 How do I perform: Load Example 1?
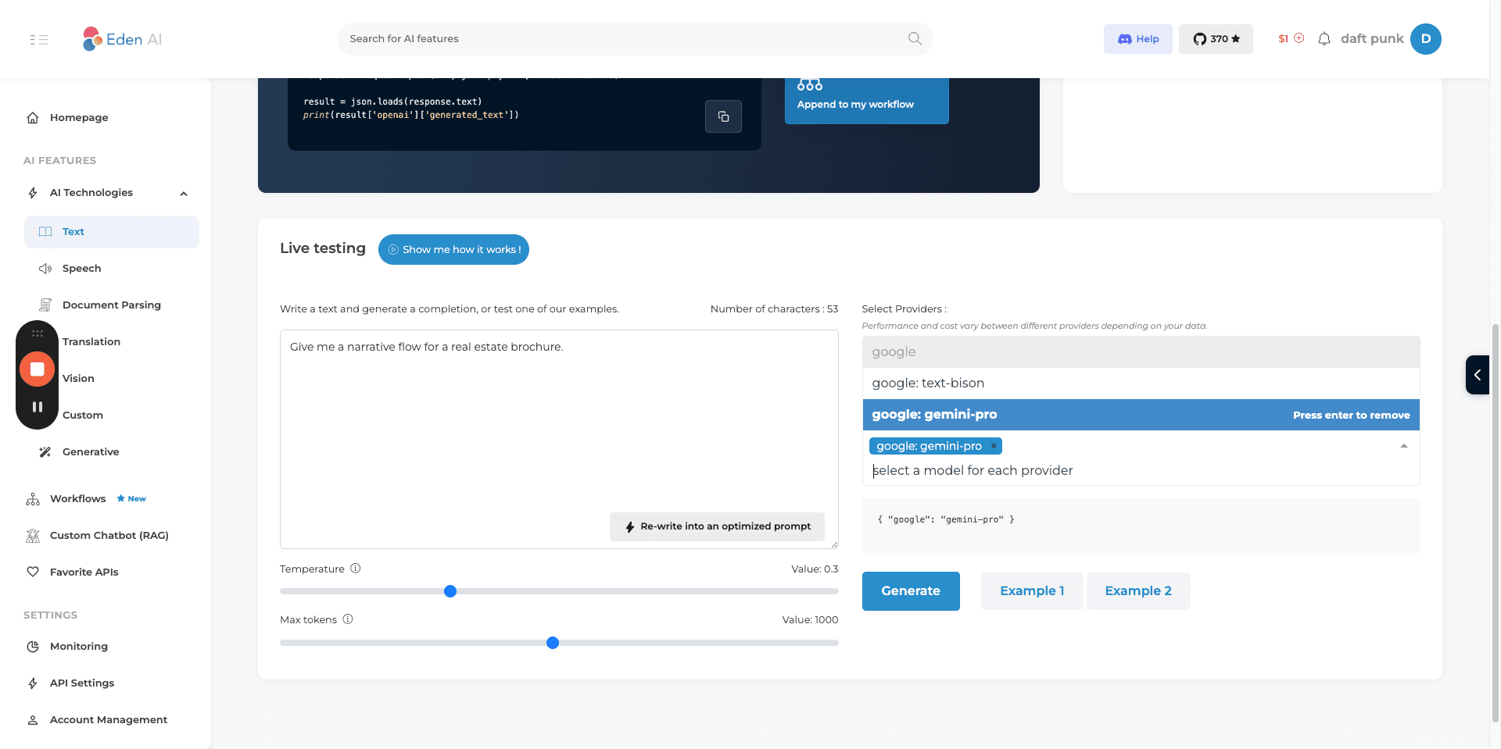tap(1032, 591)
